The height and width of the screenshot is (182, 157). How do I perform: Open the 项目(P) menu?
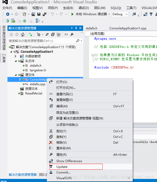pyautogui.click(x=53, y=8)
